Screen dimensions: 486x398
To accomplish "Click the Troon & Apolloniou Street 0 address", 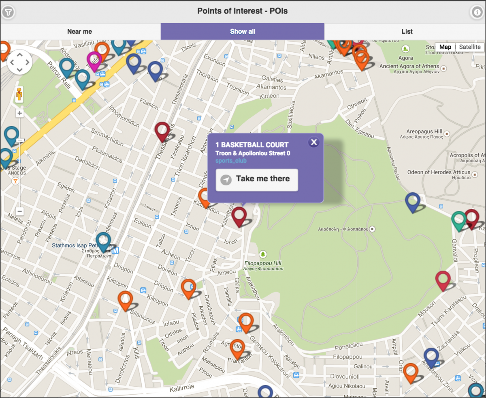I will 253,153.
